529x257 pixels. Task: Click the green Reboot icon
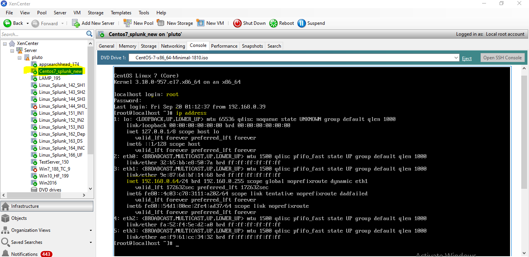[x=273, y=23]
